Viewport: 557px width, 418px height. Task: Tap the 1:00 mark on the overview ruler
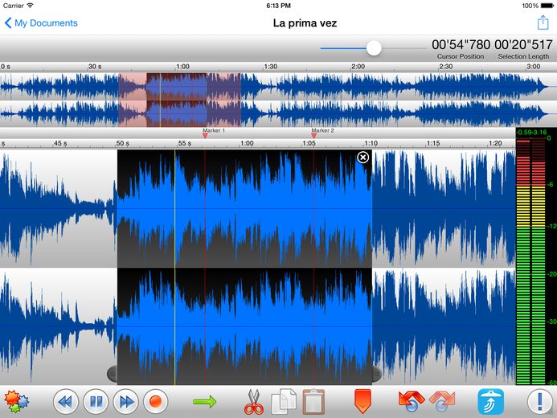pyautogui.click(x=182, y=67)
